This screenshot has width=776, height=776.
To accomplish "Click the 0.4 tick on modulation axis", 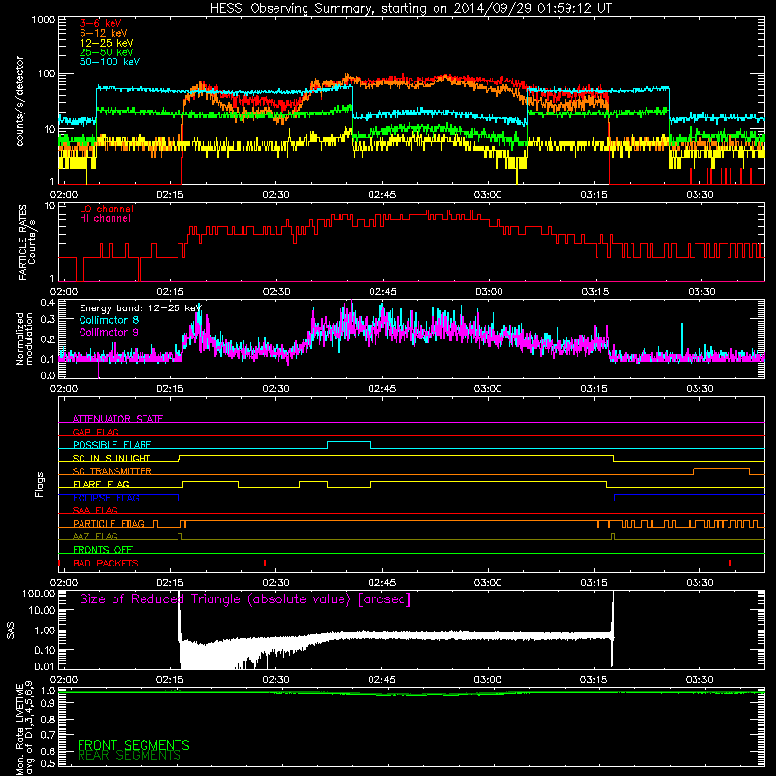I will [48, 303].
